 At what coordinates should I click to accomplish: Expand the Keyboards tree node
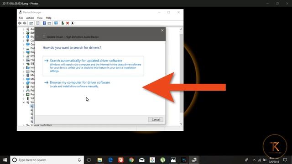point(23,72)
